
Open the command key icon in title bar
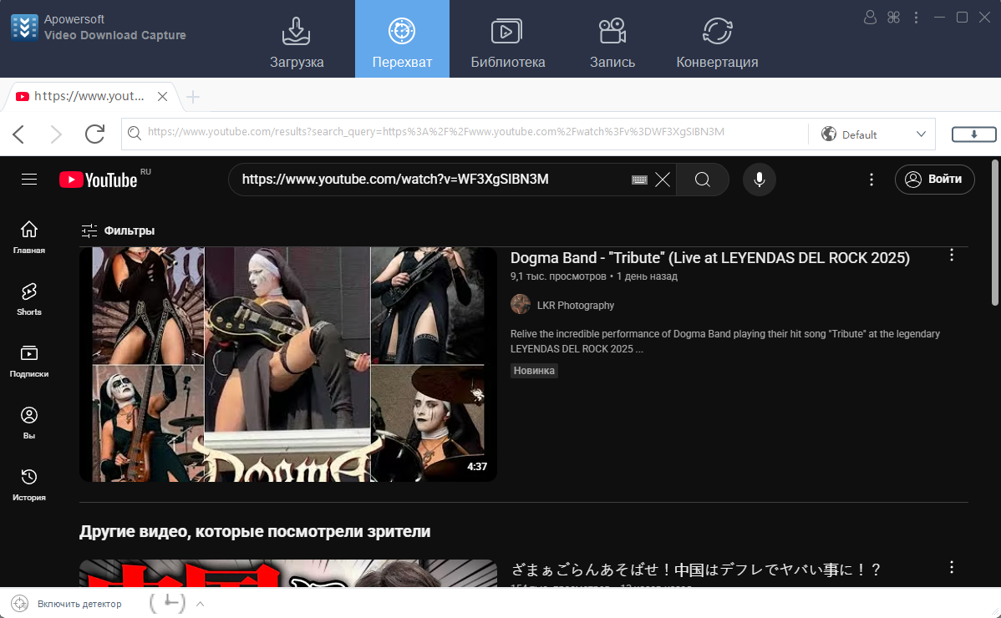[893, 18]
